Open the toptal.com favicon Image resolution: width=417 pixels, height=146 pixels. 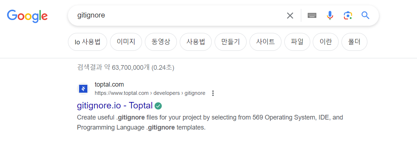[83, 89]
